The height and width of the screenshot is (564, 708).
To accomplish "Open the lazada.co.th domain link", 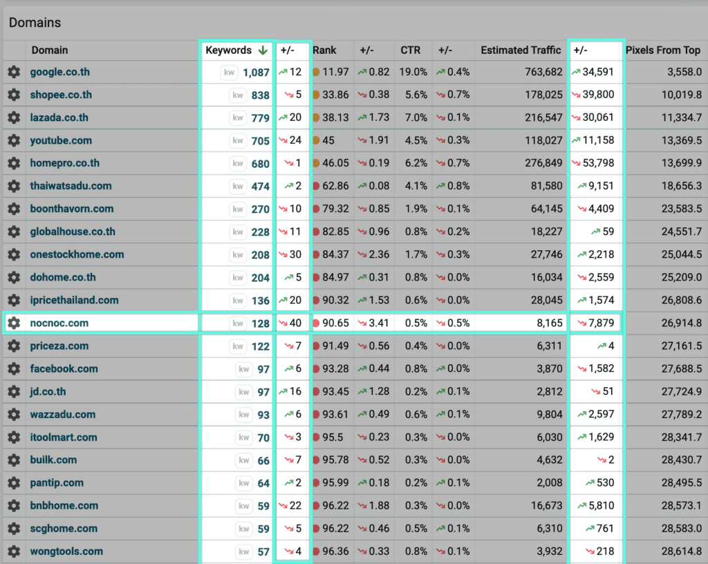I will click(59, 117).
